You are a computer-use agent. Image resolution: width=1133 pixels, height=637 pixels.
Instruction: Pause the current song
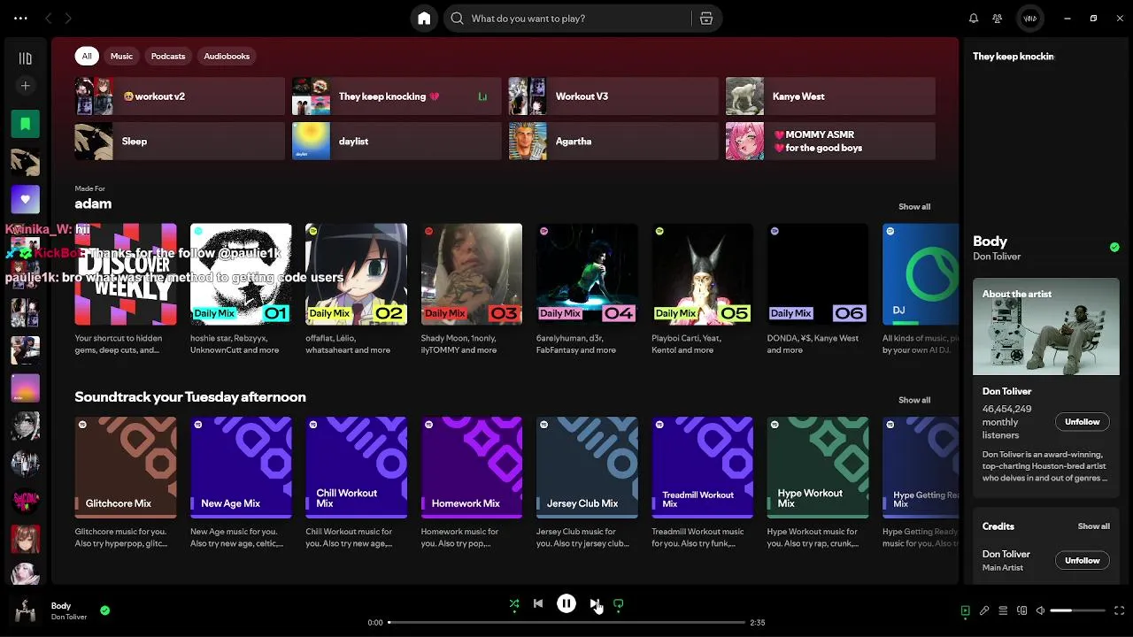coord(566,604)
